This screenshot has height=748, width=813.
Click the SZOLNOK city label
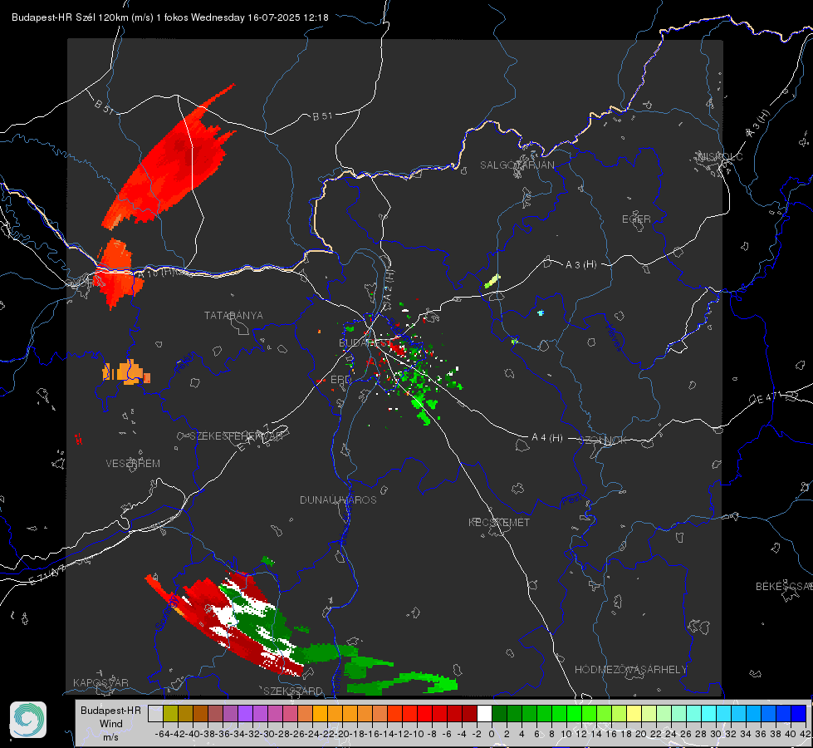point(603,440)
